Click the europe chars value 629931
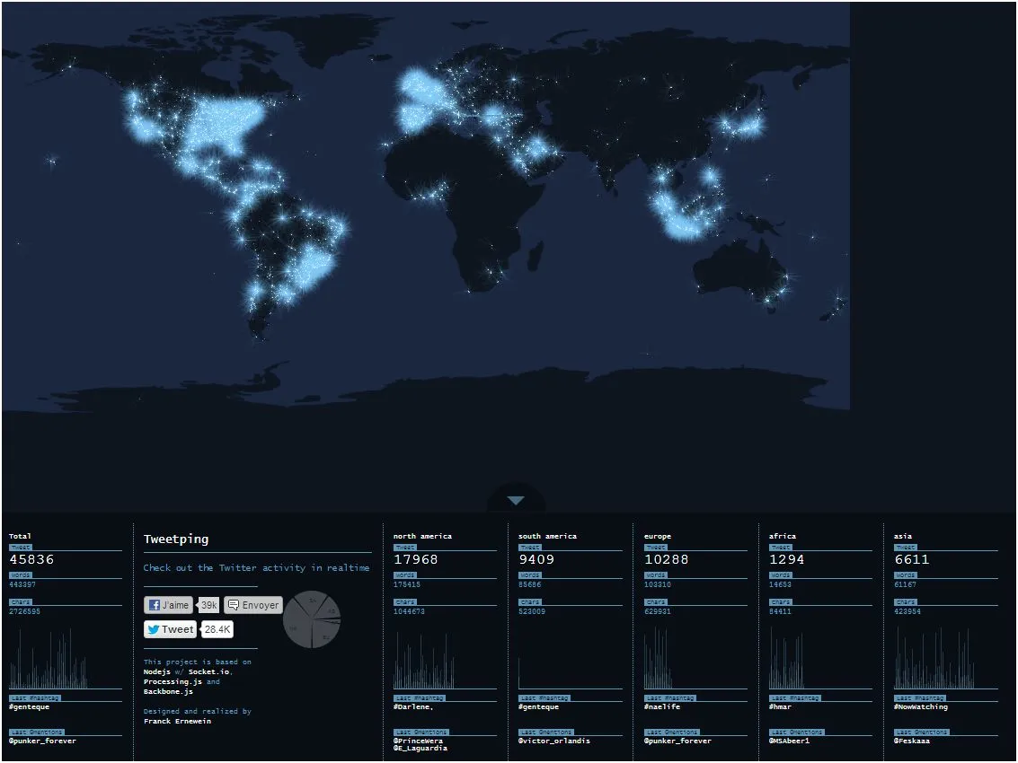This screenshot has width=1018, height=763. tap(658, 612)
